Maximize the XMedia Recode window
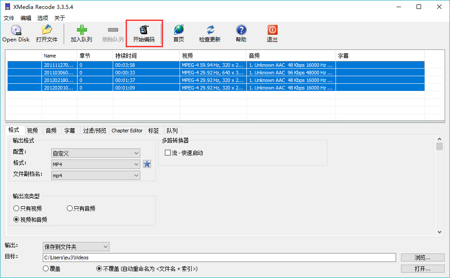Viewport: 450px width, 278px height. click(x=419, y=7)
